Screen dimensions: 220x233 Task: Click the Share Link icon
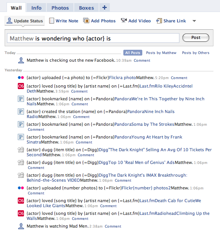[159, 21]
